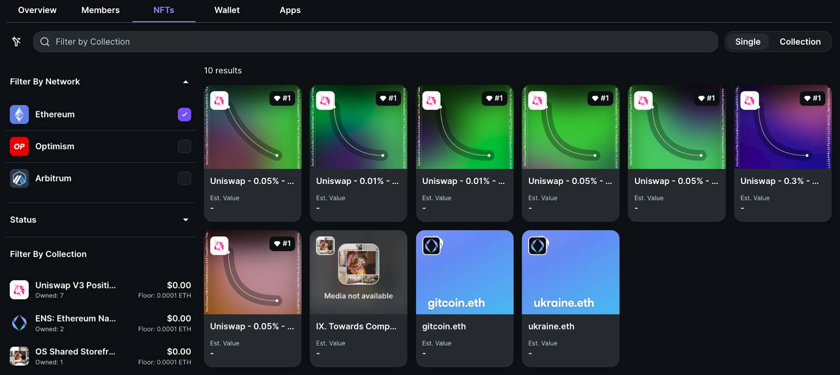Click the floor price in the ENS collection row
Screen dimensions: 840x375
click(x=164, y=329)
